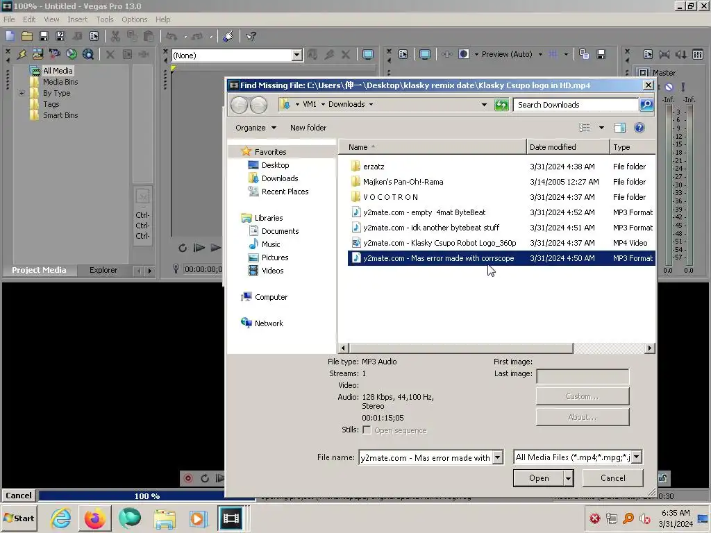Screen dimensions: 711x533
Task: Click the save snapshot disk icon in preview toolbar
Action: (601, 54)
